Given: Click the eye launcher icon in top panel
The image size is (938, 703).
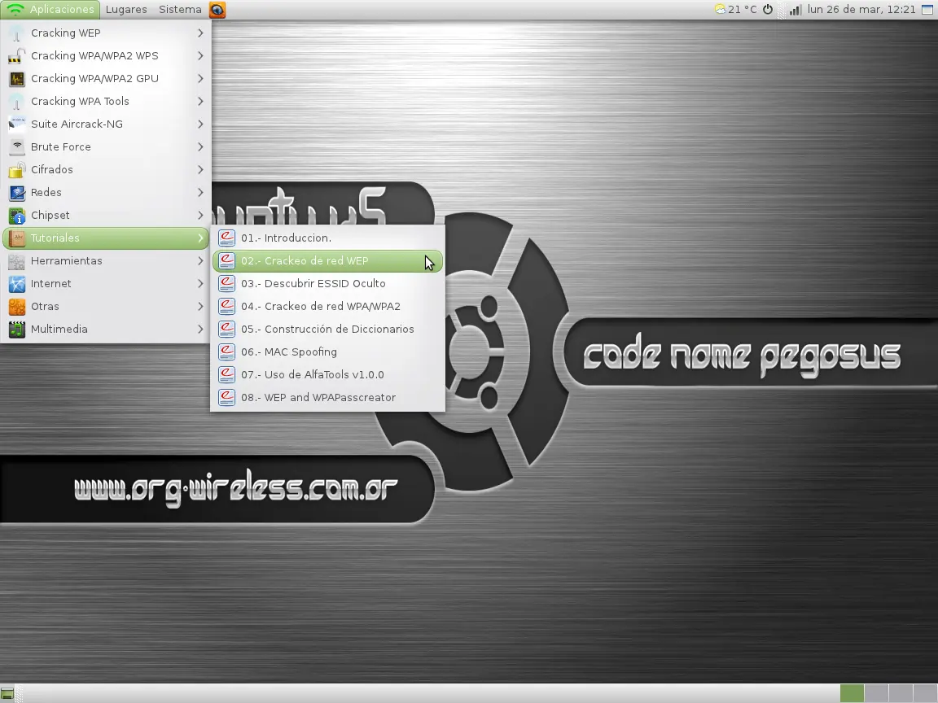Looking at the screenshot, I should pos(217,10).
